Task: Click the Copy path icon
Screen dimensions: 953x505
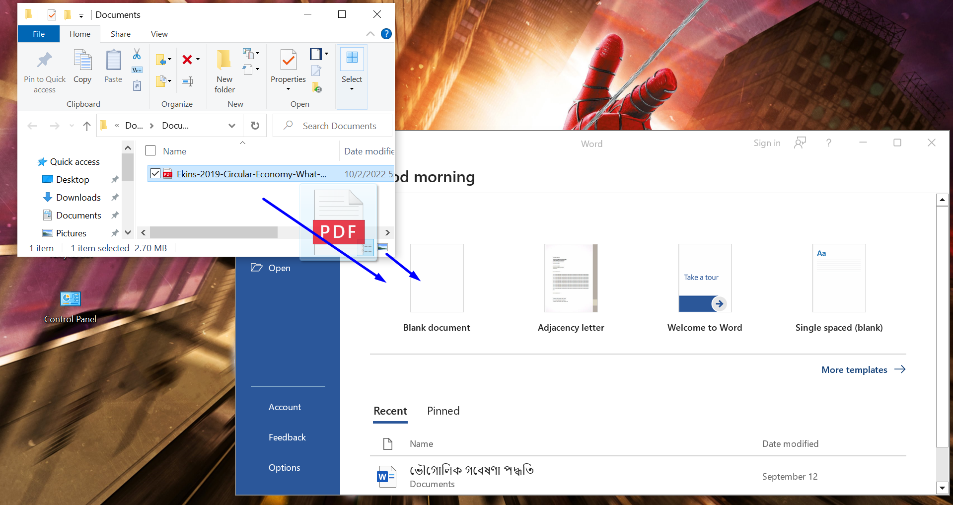Action: tap(138, 70)
